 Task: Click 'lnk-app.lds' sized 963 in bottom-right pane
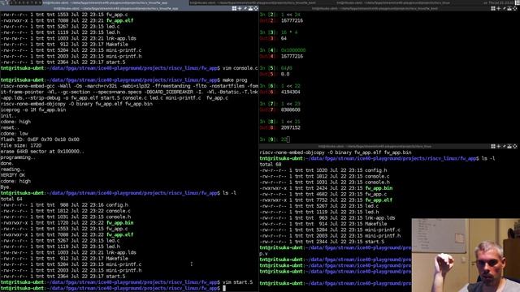(x=380, y=218)
